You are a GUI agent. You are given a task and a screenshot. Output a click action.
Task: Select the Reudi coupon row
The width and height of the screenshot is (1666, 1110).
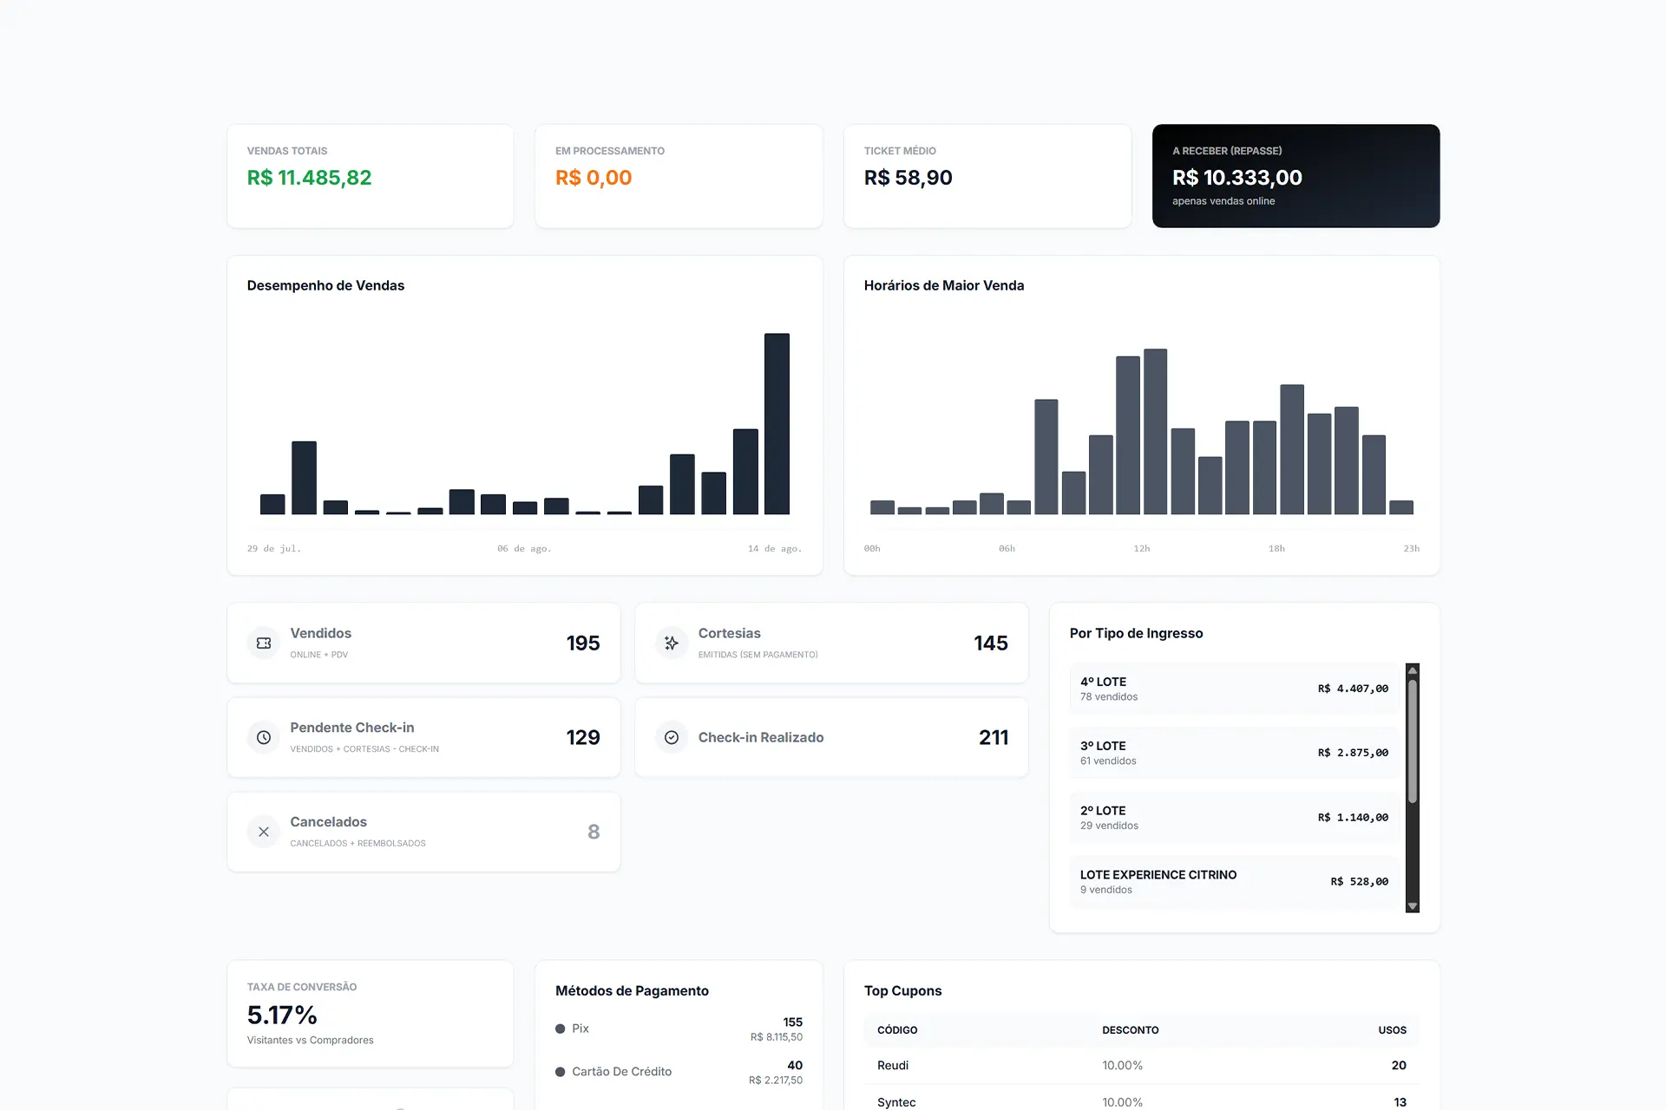(x=1141, y=1066)
